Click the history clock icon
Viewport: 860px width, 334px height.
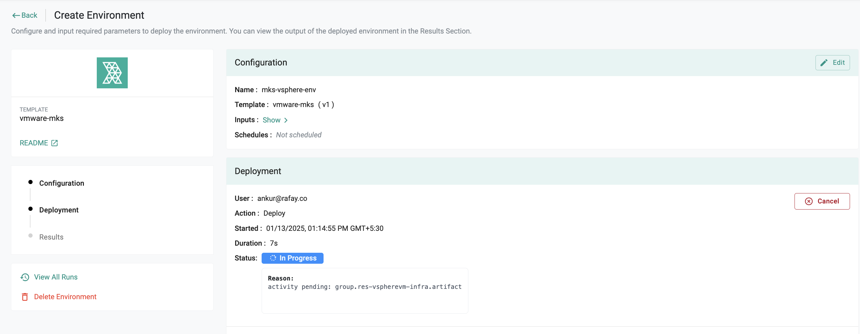[25, 277]
